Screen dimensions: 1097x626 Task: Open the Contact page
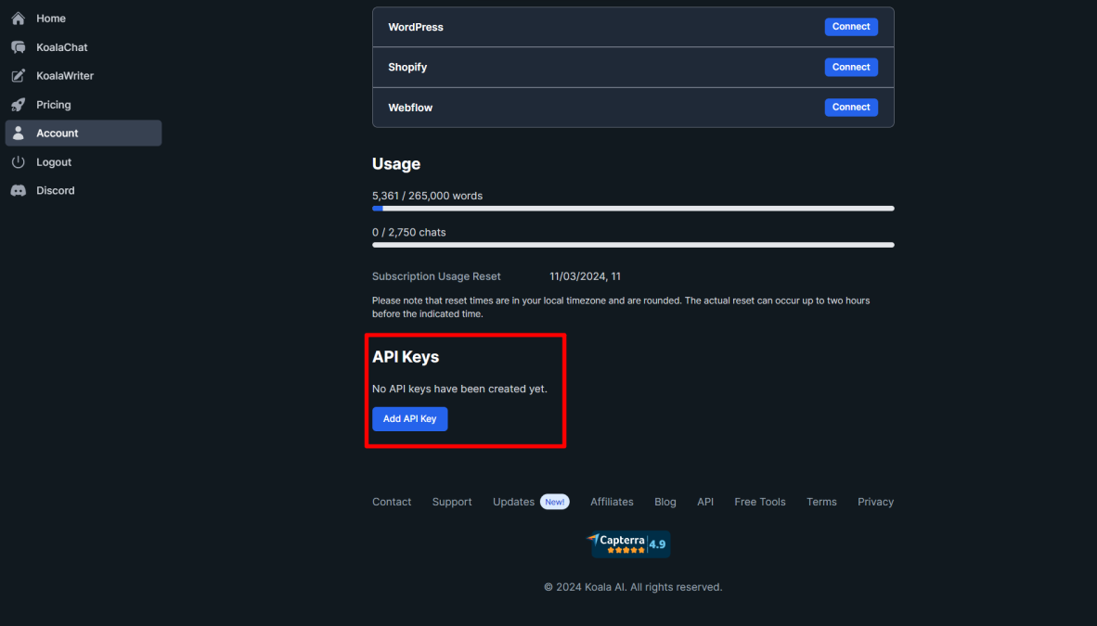[391, 502]
